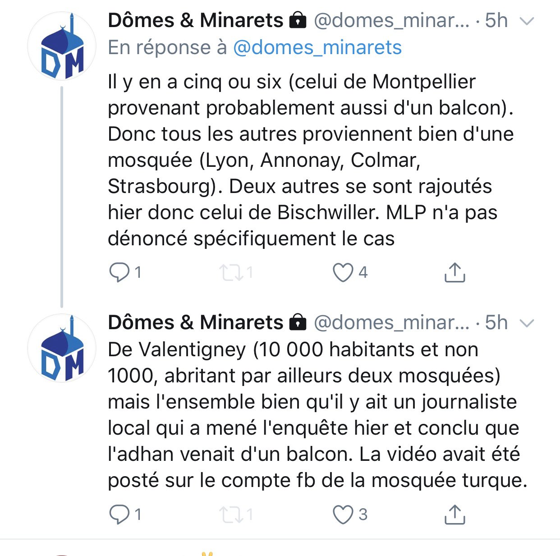Tap the first tweet's 5h timestamp
560x556 pixels.
(x=496, y=21)
